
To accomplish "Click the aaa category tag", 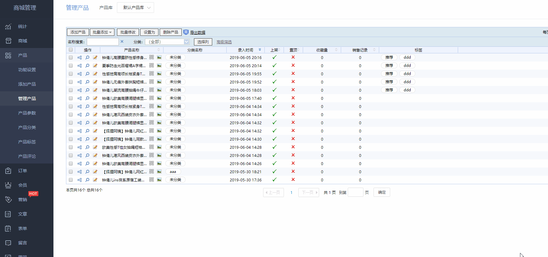I will [173, 172].
